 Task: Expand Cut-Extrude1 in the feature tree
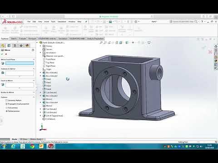click(x=40, y=92)
